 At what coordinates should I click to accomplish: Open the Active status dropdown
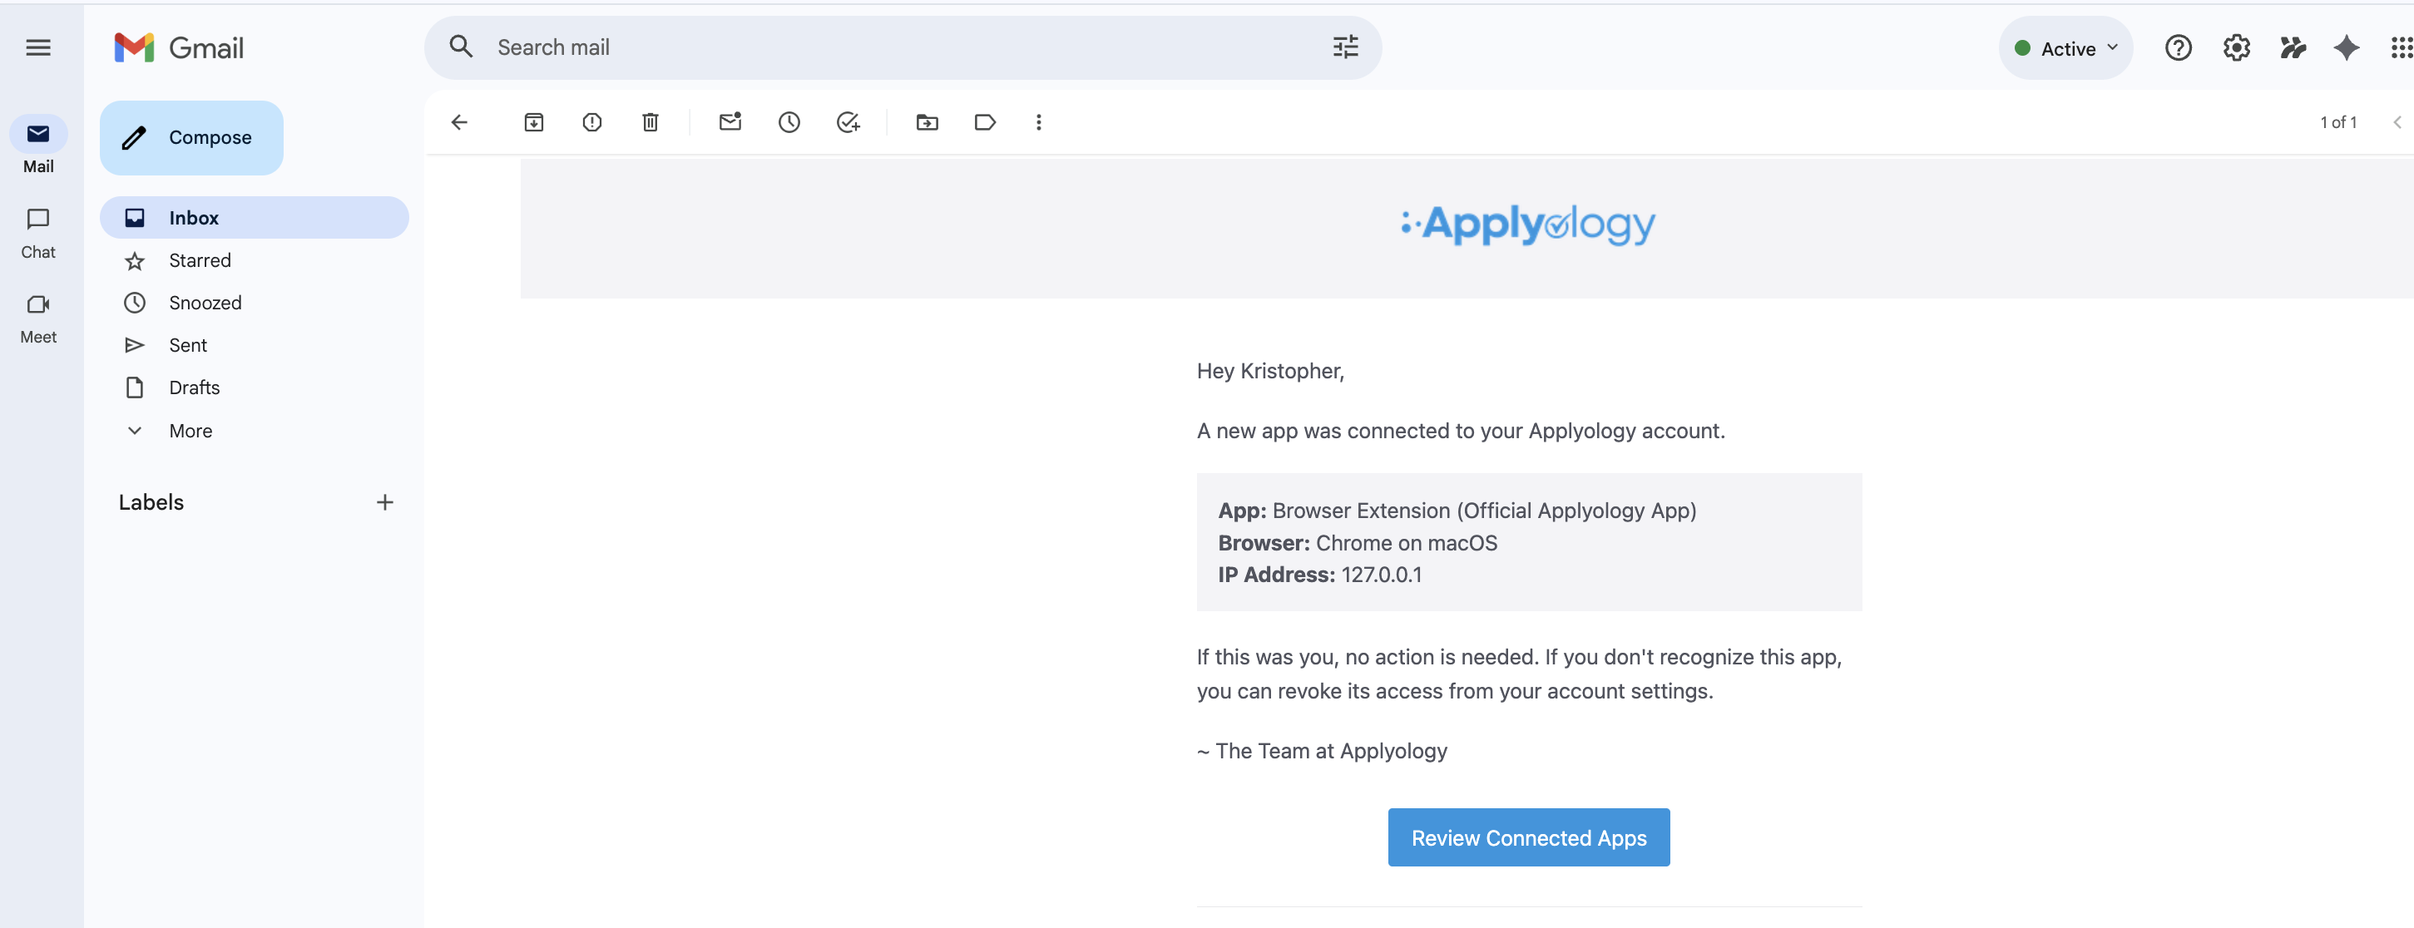click(x=2065, y=47)
